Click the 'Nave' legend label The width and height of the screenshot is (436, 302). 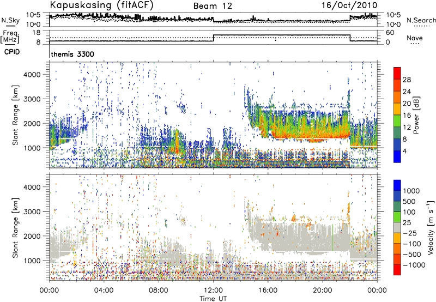click(x=415, y=38)
